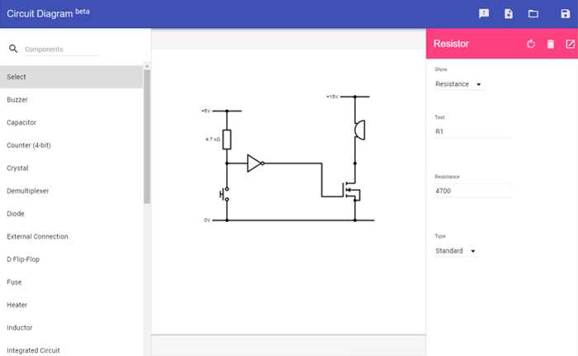Pick Crystal from the component list

point(72,169)
